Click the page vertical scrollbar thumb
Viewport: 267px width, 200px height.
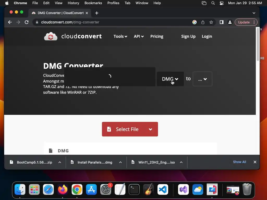(x=258, y=44)
